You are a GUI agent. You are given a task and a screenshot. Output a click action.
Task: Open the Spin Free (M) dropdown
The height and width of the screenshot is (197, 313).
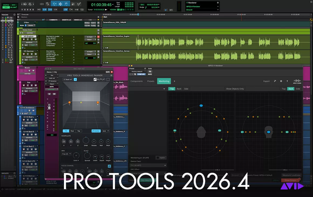(x=66, y=154)
